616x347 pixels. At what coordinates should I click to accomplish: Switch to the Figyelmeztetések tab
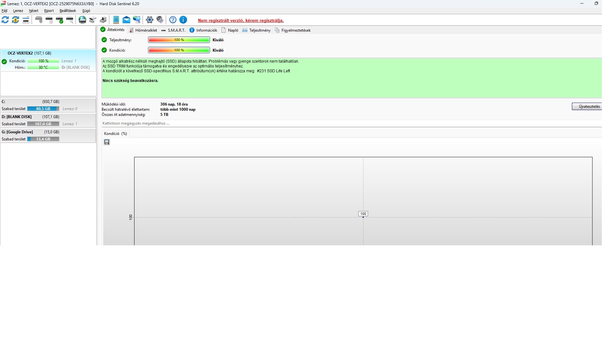293,30
